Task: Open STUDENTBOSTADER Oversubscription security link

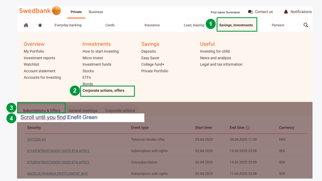Action: point(58,162)
